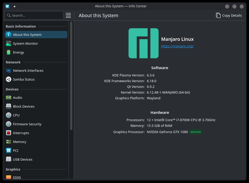The width and height of the screenshot is (249, 183).
Task: Click the pin dot in the title bar
Action: pyautogui.click(x=15, y=6)
